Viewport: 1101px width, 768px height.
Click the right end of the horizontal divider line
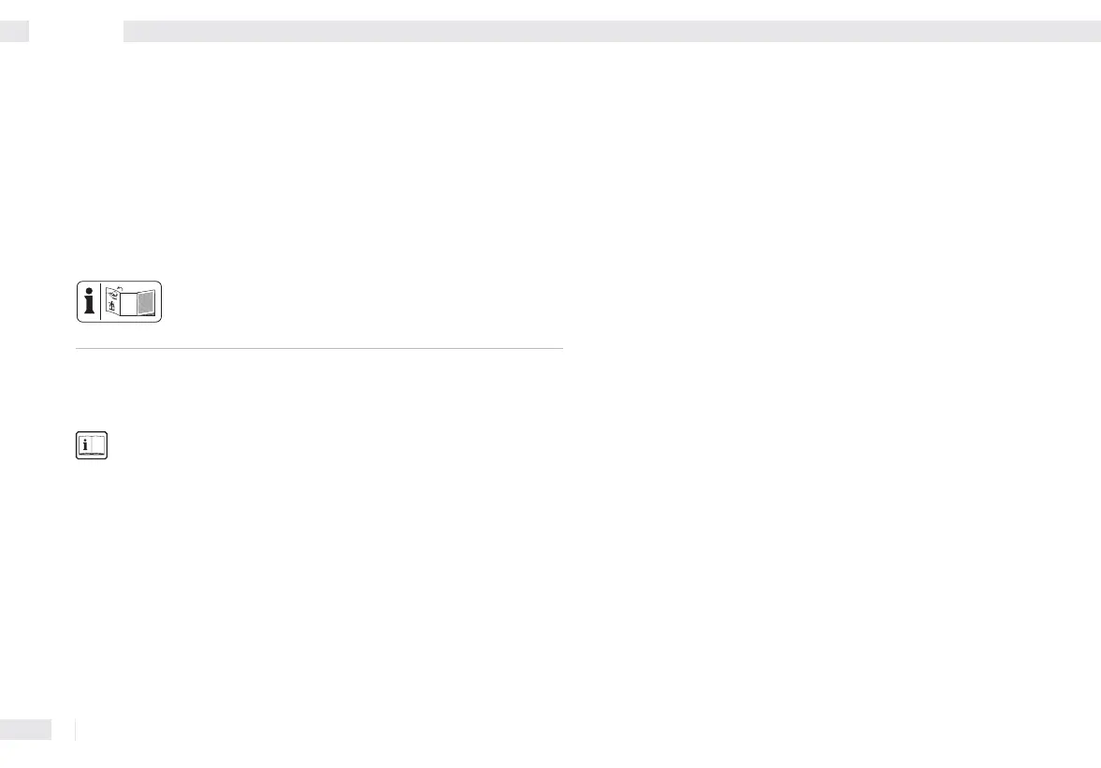point(558,348)
